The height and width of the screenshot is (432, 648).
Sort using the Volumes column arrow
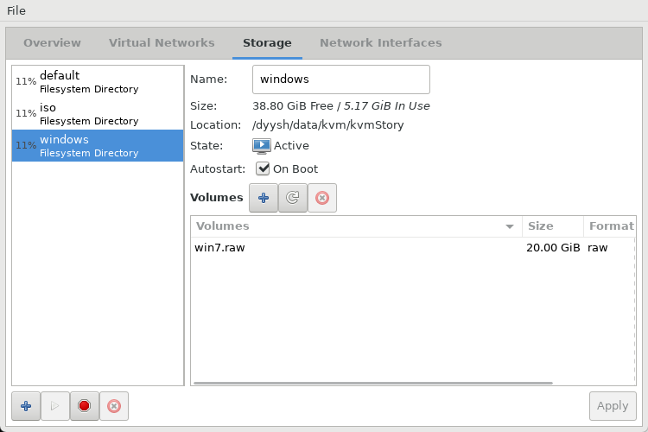(510, 226)
